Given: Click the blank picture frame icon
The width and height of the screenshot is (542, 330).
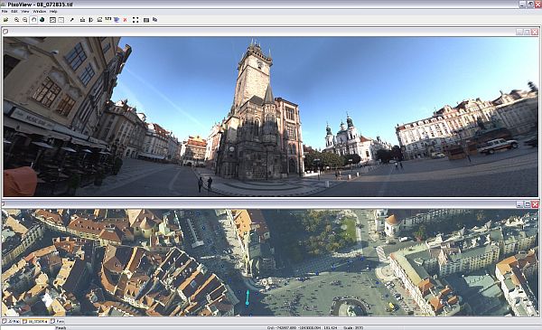Looking at the screenshot, I should 61,20.
